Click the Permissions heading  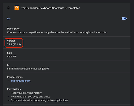[x=14, y=89]
